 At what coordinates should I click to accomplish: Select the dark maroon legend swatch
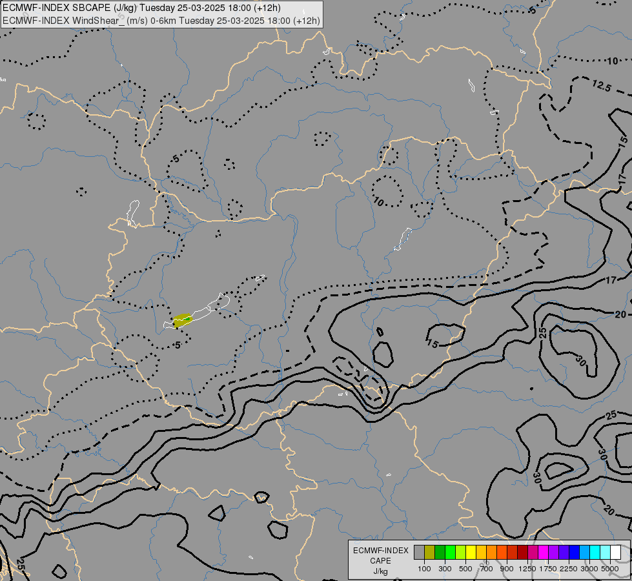pos(523,552)
